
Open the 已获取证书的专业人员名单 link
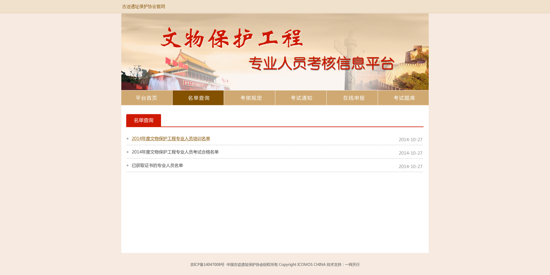pos(157,166)
